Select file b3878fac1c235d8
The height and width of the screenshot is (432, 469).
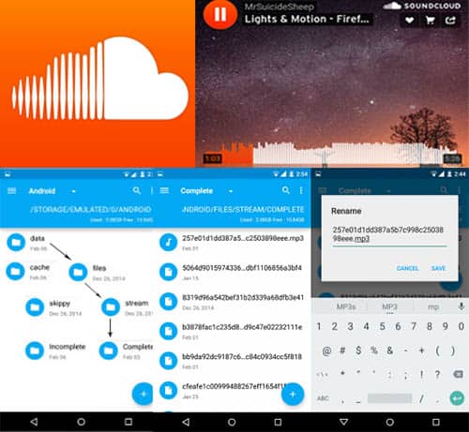tap(232, 332)
